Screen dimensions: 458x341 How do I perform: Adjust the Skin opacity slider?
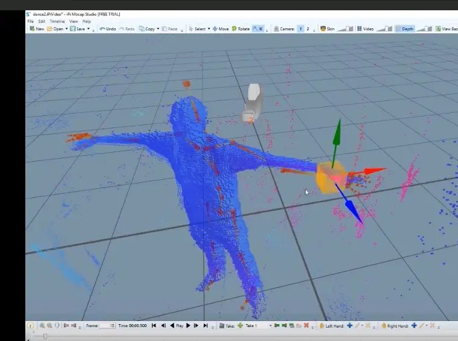coord(345,28)
